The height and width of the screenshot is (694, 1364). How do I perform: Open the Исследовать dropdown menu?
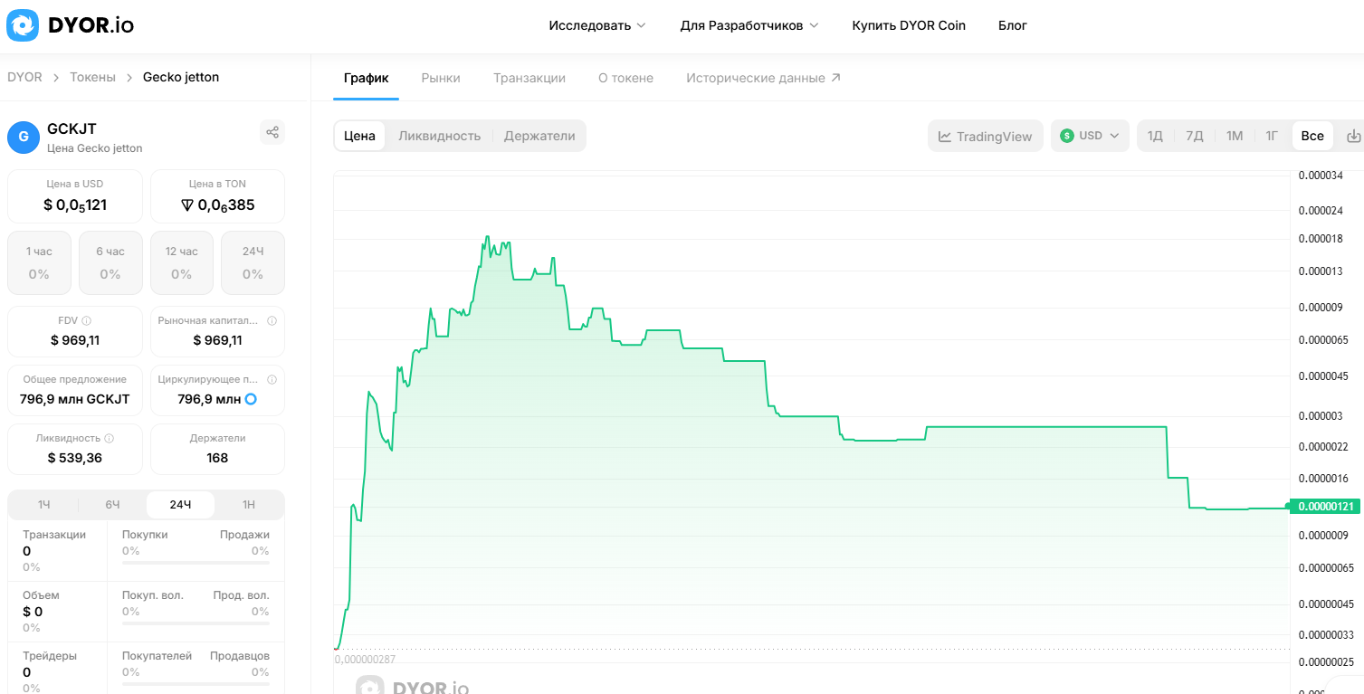(x=597, y=25)
